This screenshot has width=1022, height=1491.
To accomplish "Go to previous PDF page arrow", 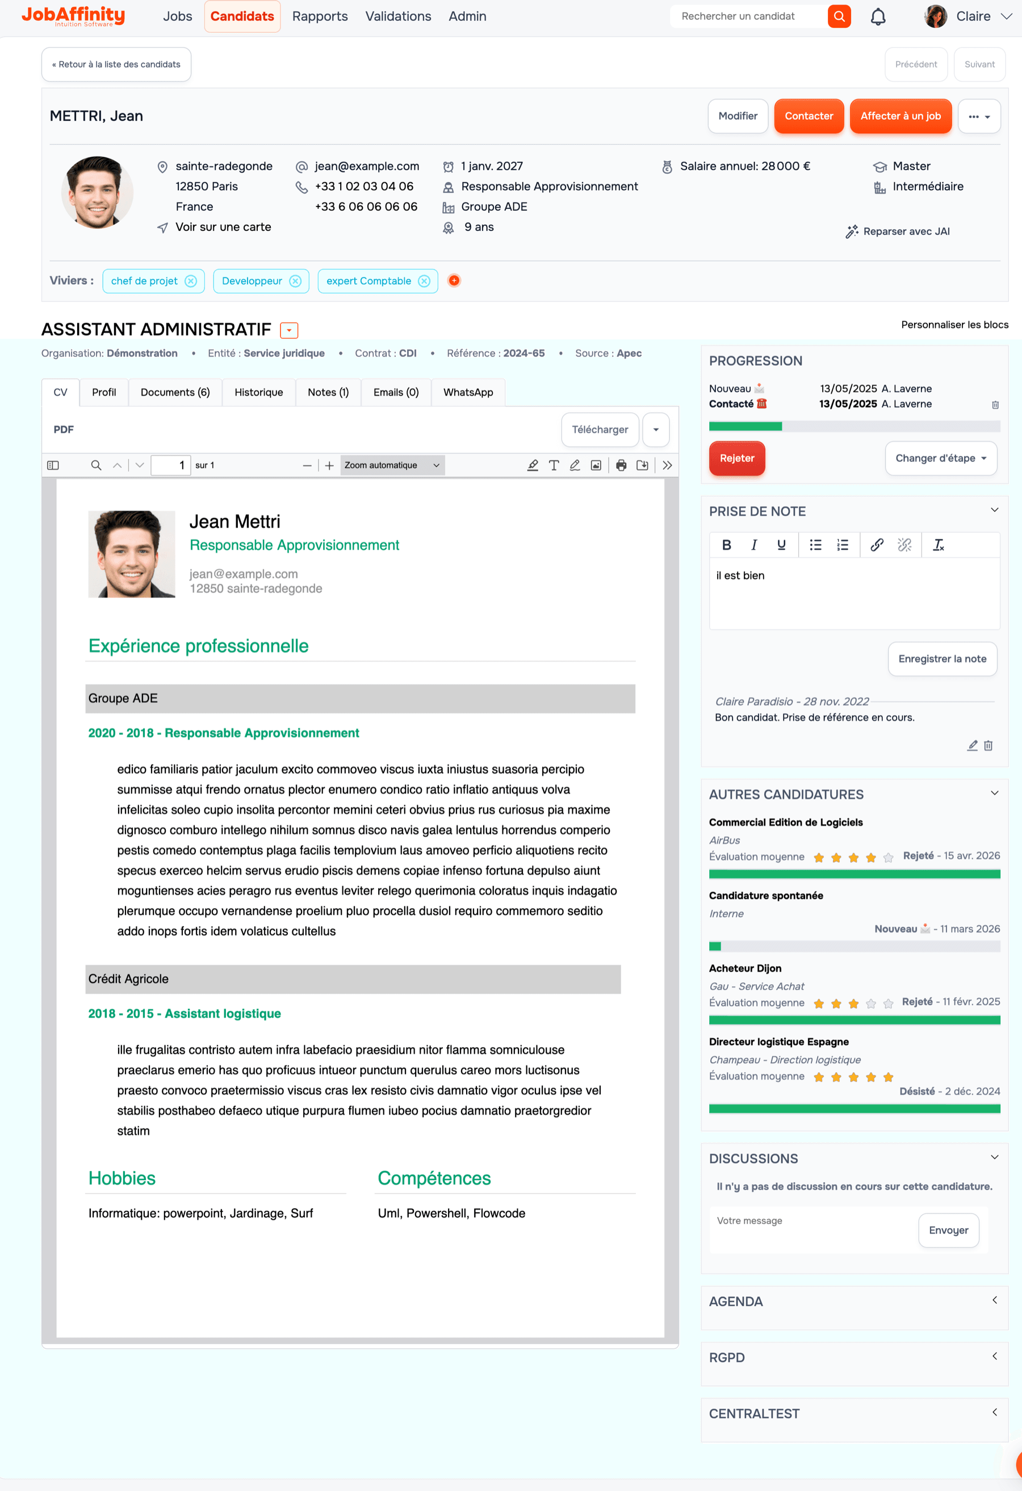I will pos(117,465).
